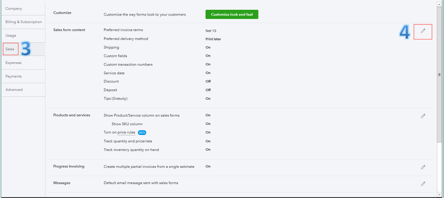444x198 pixels.
Task: Go to the Usage tab
Action: click(x=11, y=35)
